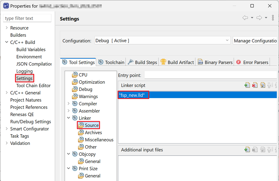Open the Logging page
This screenshot has width=279, height=181.
pyautogui.click(x=24, y=71)
